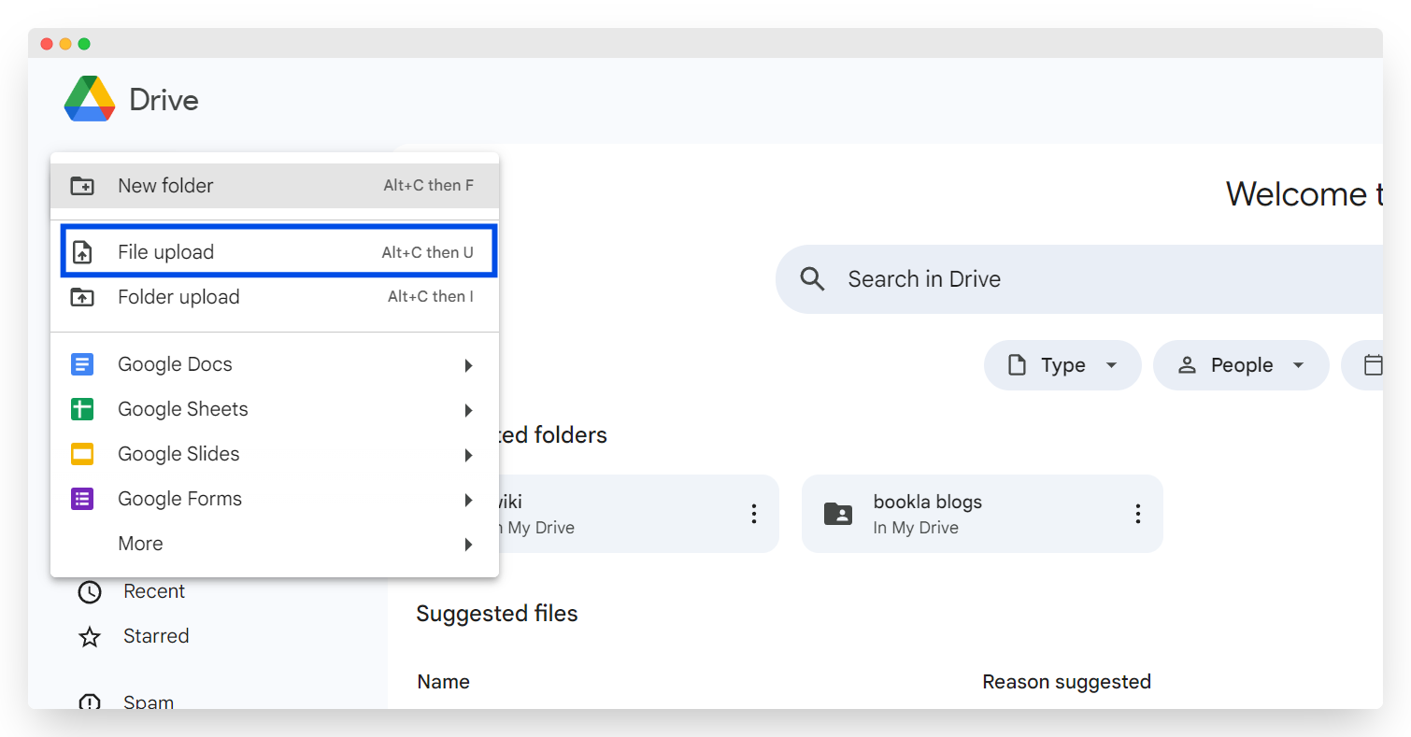Click the Google Forms icon
The image size is (1411, 737).
tap(82, 499)
